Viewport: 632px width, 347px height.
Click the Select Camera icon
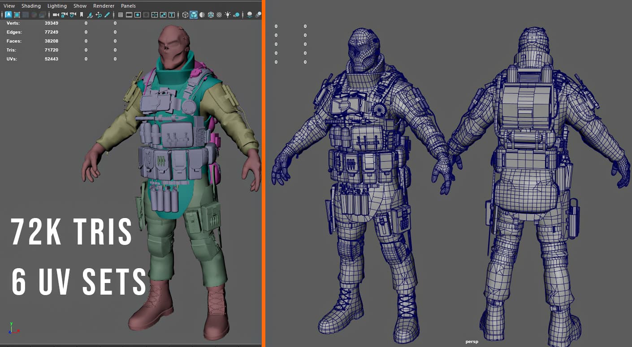pos(56,15)
